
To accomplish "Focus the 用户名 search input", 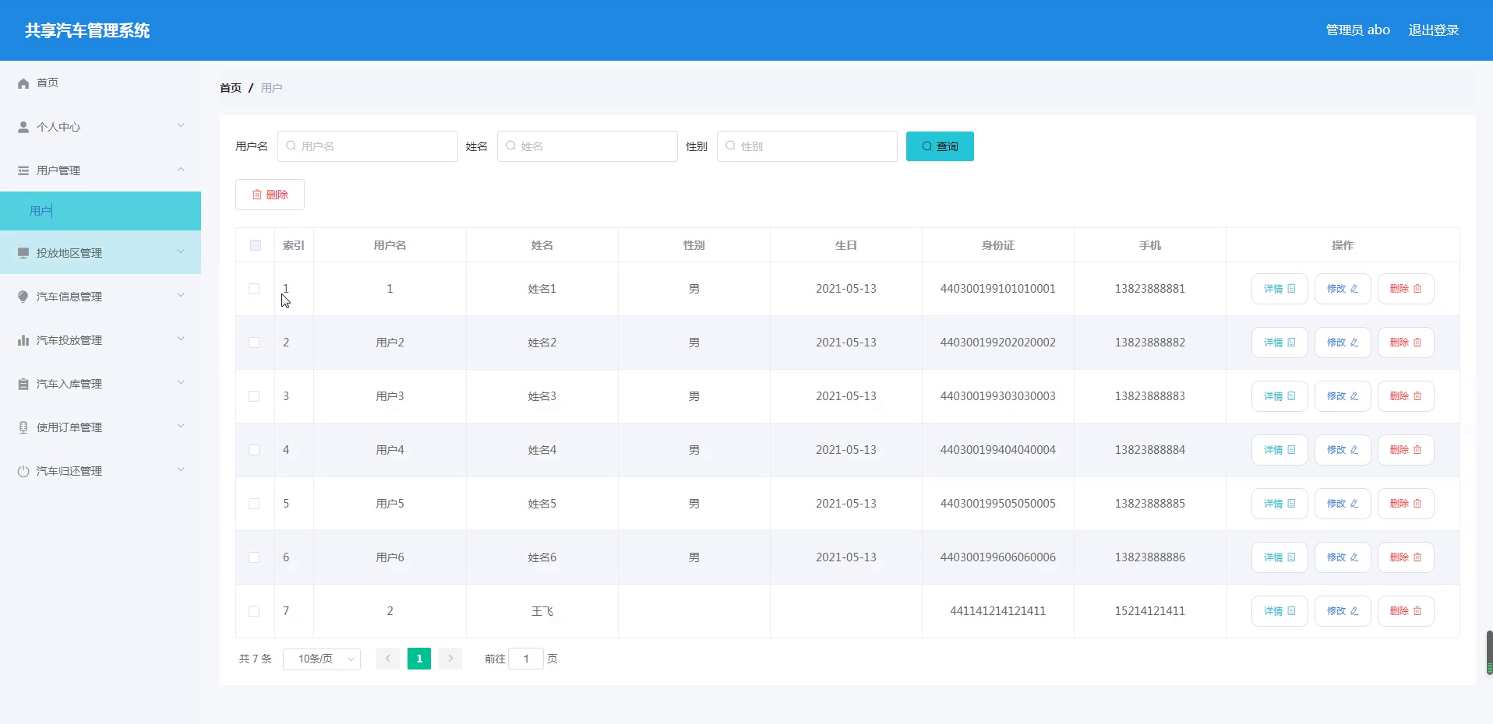I will pyautogui.click(x=368, y=146).
